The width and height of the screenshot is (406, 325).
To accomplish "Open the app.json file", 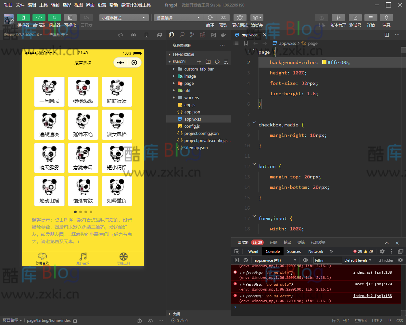I will coord(192,112).
